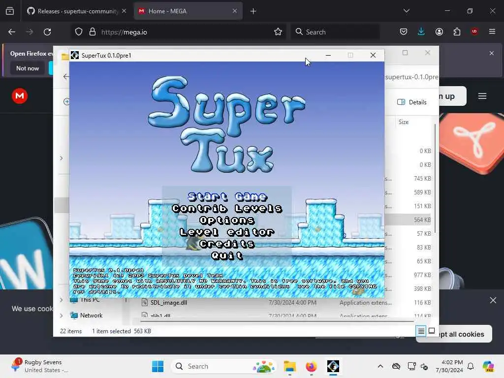Image resolution: width=504 pixels, height=378 pixels.
Task: Open the Firefox downloads panel
Action: point(421,32)
